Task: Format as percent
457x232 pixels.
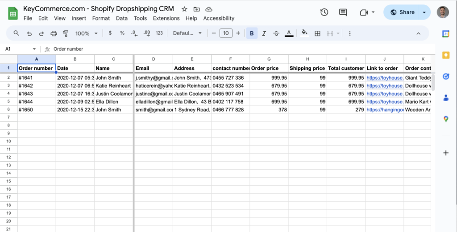Action: coord(122,33)
